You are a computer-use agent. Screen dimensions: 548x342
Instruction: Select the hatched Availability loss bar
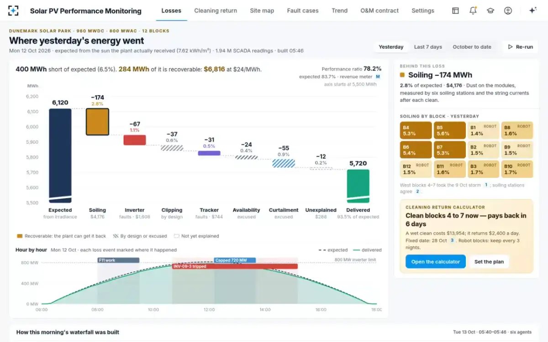(246, 157)
